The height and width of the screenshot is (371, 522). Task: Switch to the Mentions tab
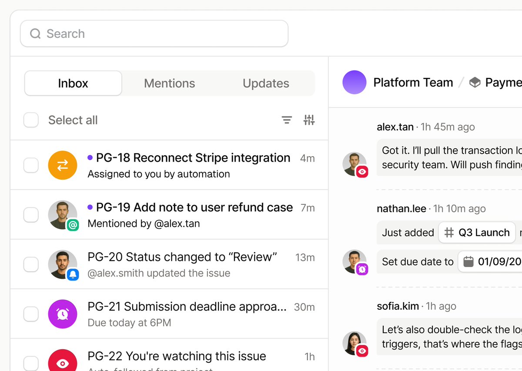170,84
